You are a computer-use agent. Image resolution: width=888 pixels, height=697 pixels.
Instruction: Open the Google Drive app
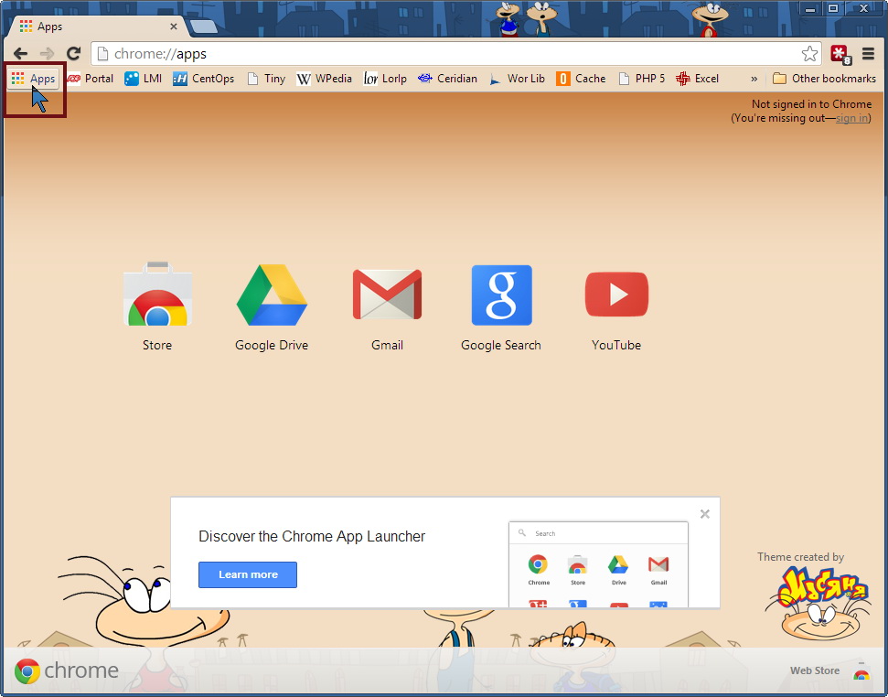pos(272,296)
